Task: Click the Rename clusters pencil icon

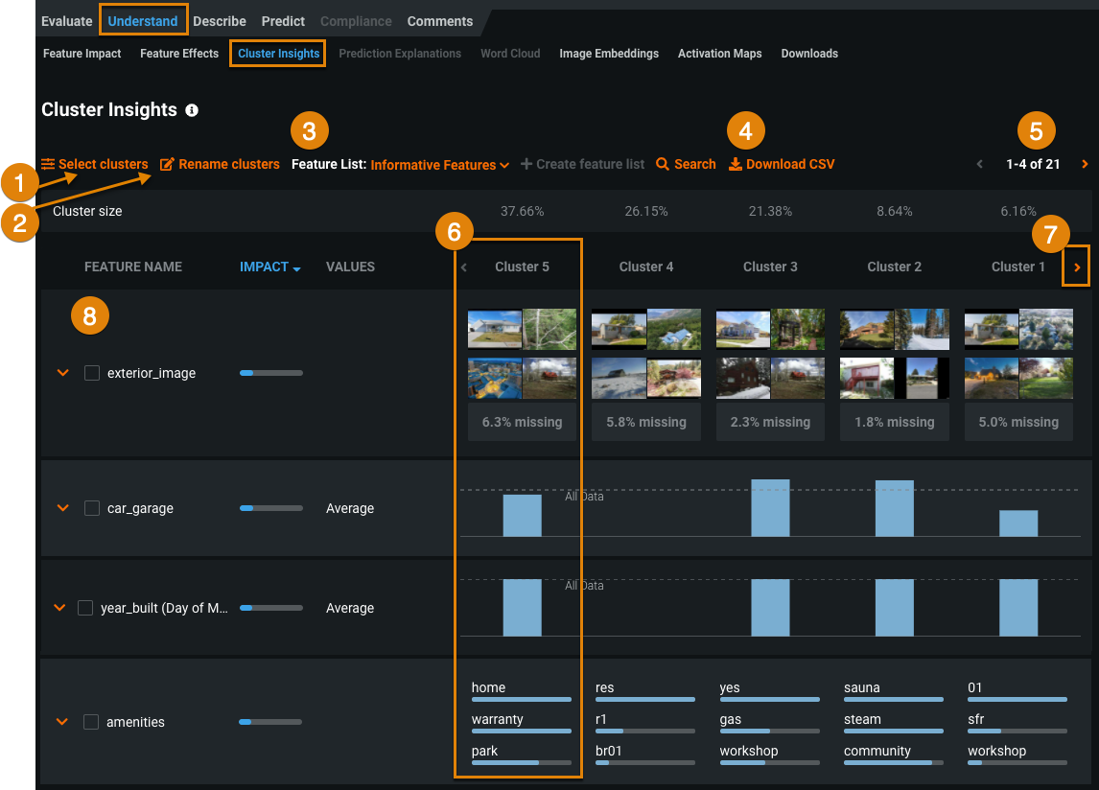Action: point(167,164)
